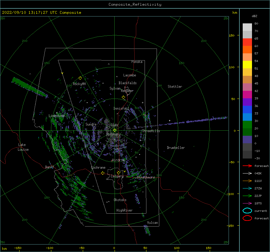Click the Sylvan label

[x=115, y=88]
